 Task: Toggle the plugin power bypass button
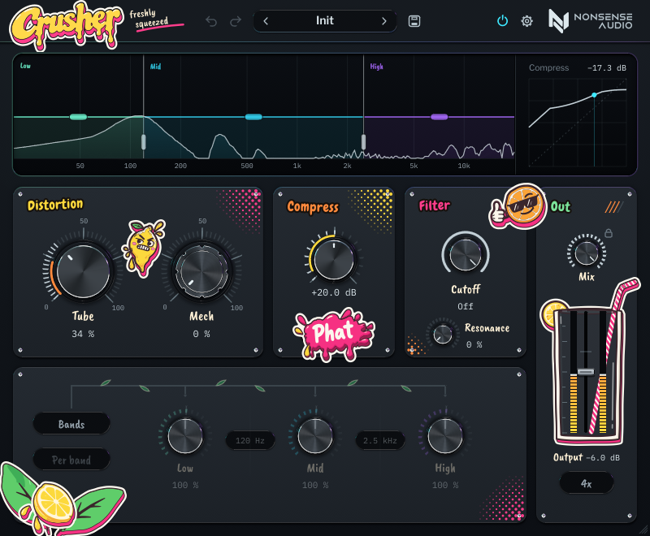(x=502, y=21)
